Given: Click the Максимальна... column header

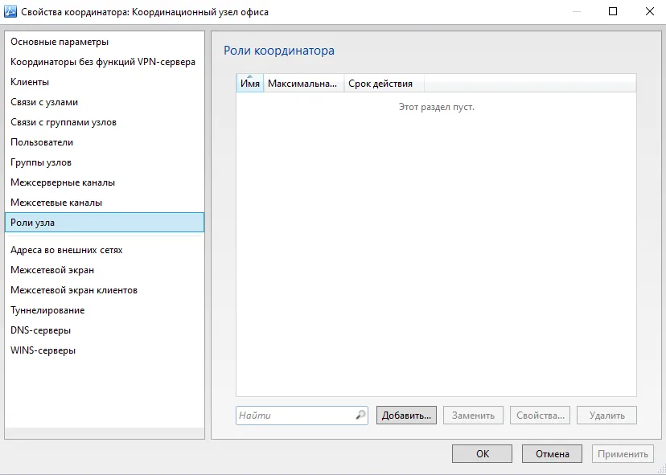Looking at the screenshot, I should coord(303,84).
